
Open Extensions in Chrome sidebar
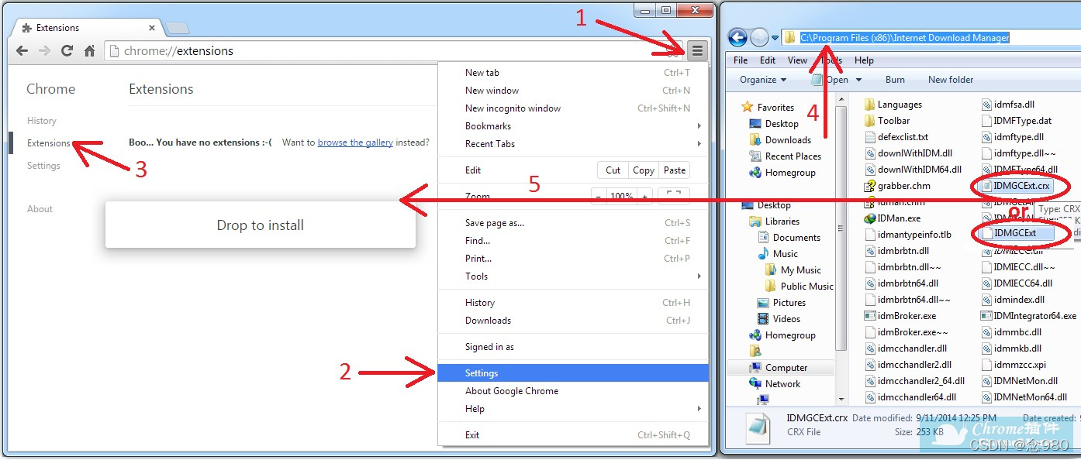tap(49, 143)
